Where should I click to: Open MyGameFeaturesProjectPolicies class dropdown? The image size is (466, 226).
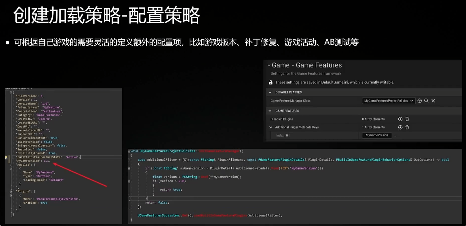point(388,101)
